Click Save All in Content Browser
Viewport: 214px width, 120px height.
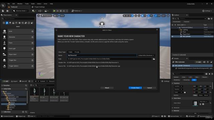pyautogui.click(x=23, y=81)
